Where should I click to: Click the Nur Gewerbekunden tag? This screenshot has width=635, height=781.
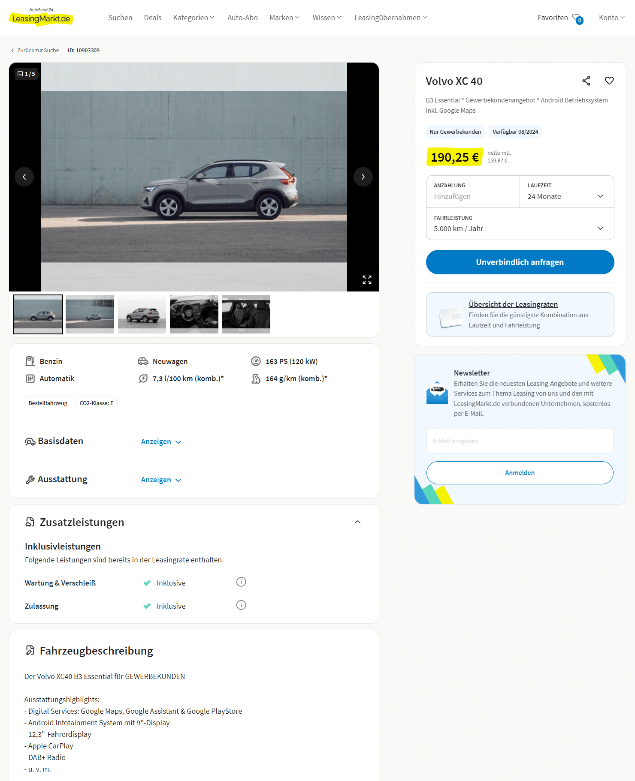point(455,132)
